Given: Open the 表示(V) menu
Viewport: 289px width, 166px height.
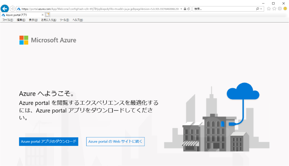Looking at the screenshot, I should point(33,20).
